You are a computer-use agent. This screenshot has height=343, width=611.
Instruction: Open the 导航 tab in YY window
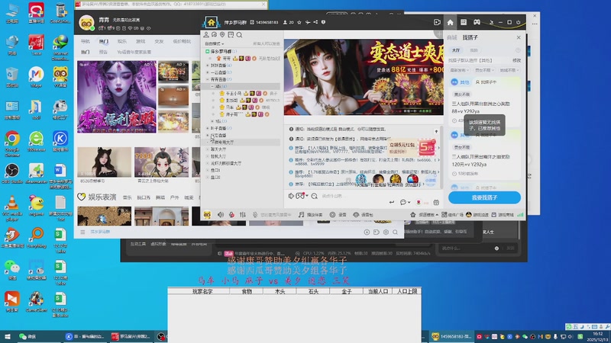click(85, 41)
